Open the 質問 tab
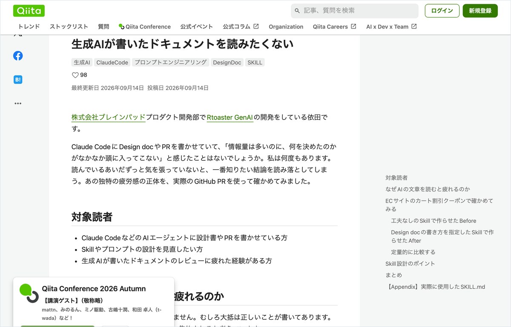The image size is (511, 327). point(103,26)
